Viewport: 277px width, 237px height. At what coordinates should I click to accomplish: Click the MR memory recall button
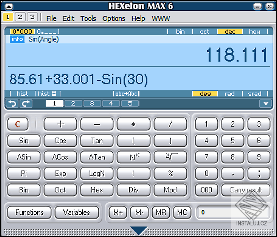pos(161,212)
